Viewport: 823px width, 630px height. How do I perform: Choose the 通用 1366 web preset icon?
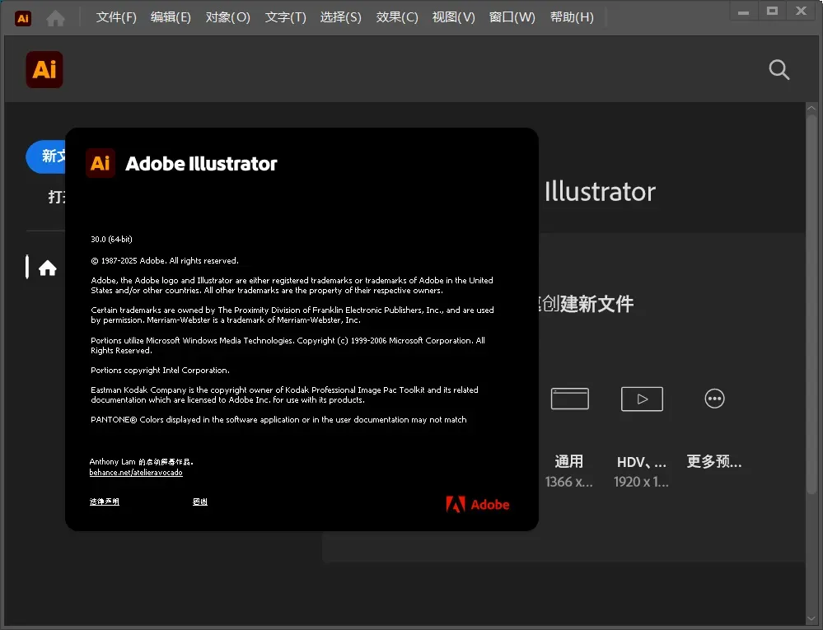pyautogui.click(x=569, y=399)
